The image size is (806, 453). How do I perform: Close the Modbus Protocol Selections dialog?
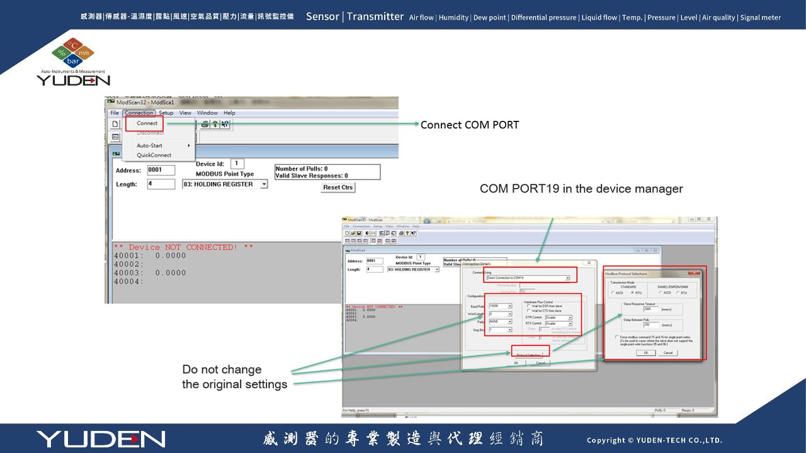pyautogui.click(x=694, y=273)
